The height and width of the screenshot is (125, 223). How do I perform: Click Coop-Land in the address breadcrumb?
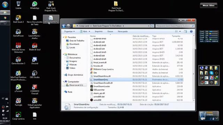pyautogui.click(x=84, y=26)
